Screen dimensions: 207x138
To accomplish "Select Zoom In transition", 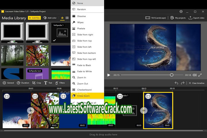I will tap(87, 77).
